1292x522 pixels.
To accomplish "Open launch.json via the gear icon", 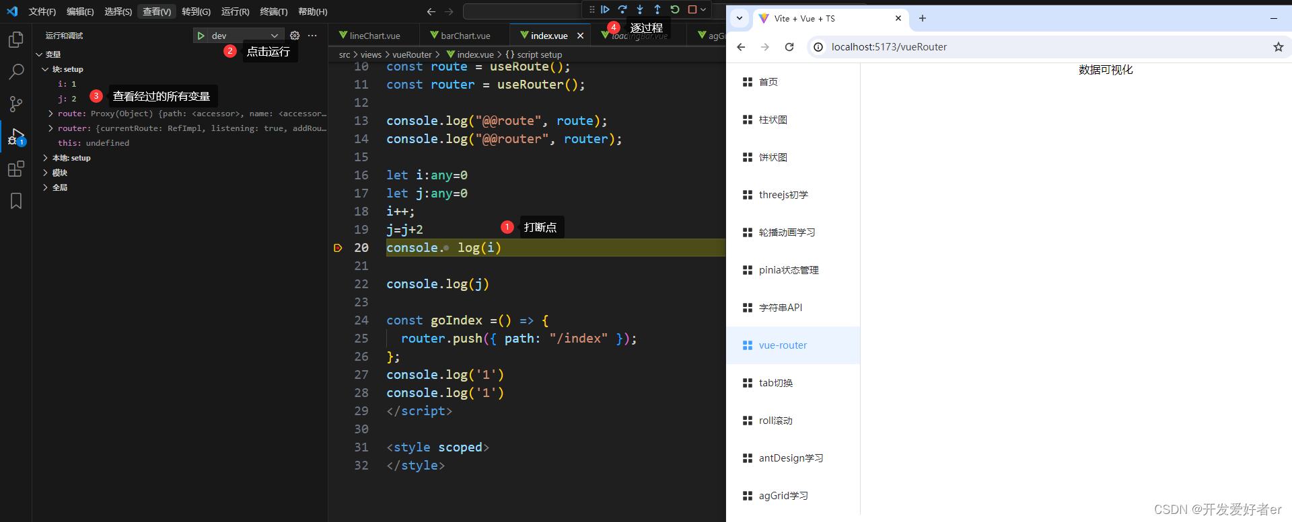I will pos(295,36).
